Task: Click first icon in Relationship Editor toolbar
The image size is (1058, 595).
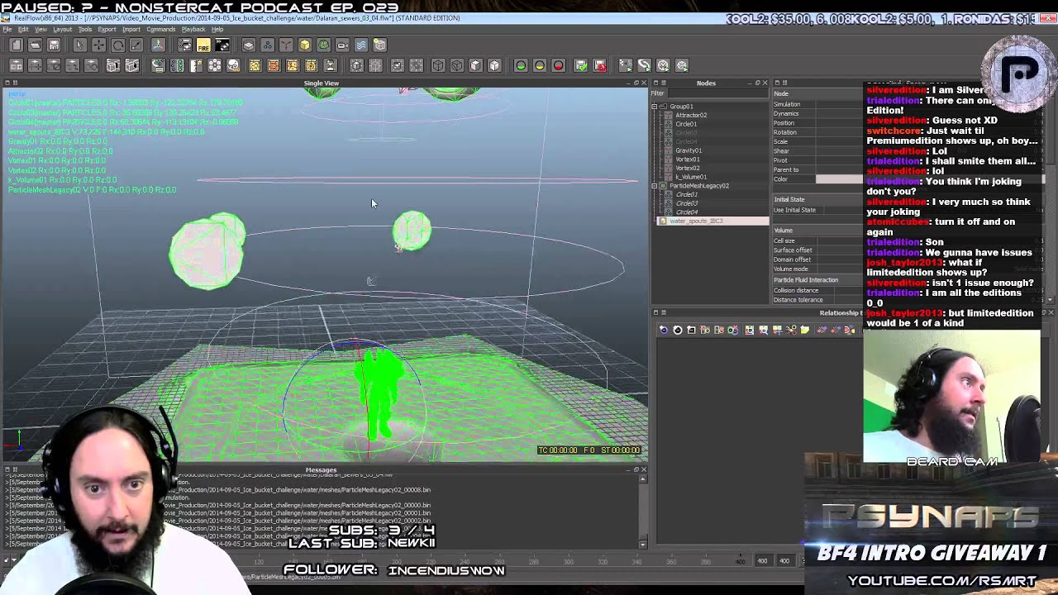Action: pyautogui.click(x=664, y=330)
